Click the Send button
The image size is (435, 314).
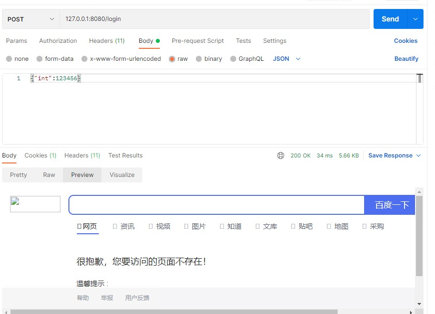[x=390, y=19]
